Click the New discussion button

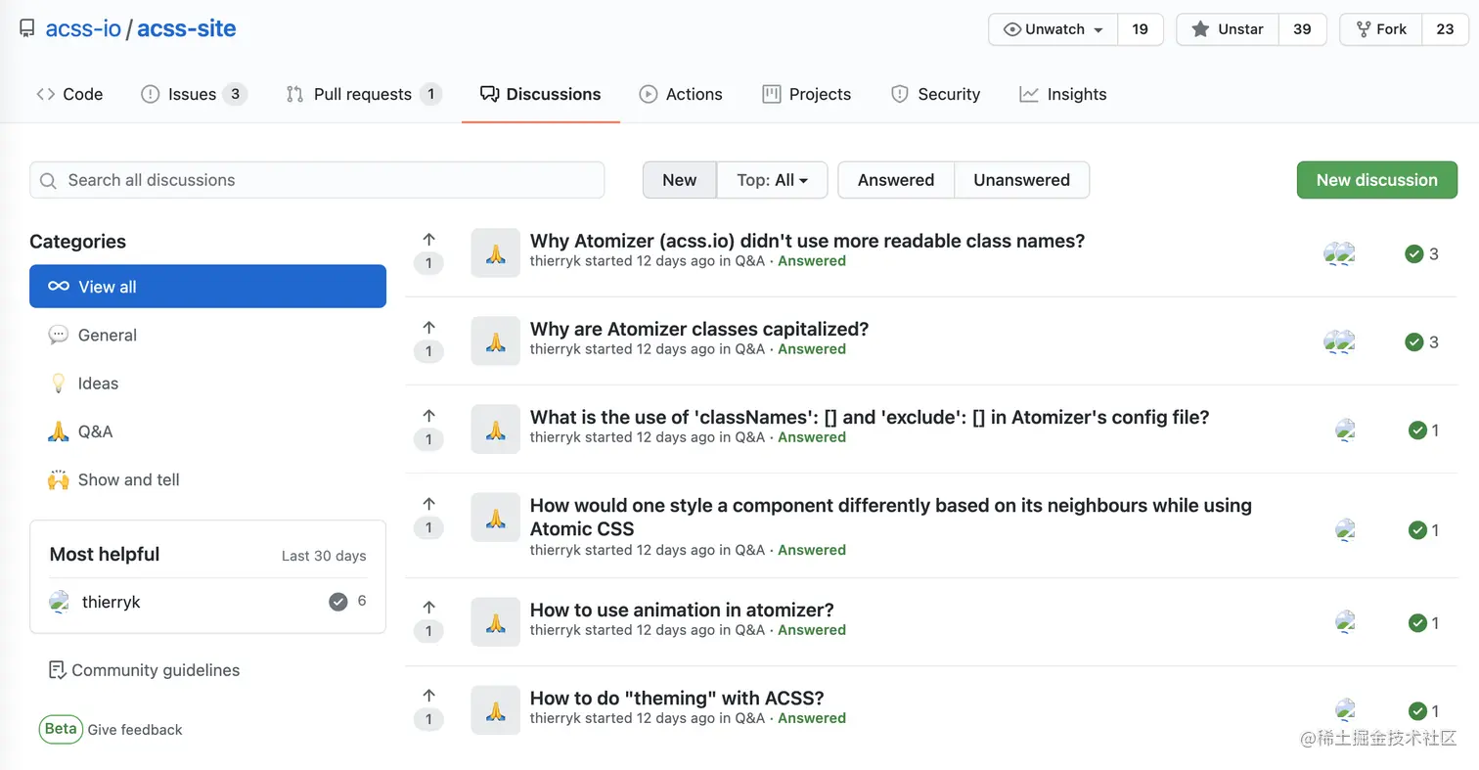point(1376,180)
